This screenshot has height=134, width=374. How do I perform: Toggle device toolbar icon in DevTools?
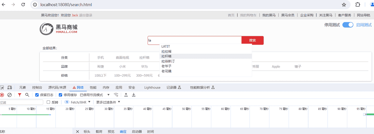[10, 87]
